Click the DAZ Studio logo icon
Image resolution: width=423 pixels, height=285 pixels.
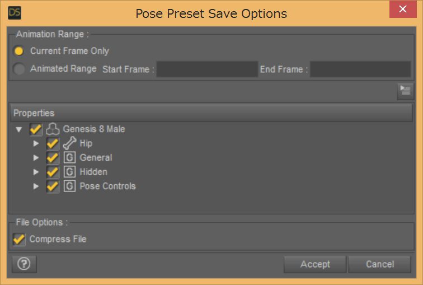pos(15,13)
